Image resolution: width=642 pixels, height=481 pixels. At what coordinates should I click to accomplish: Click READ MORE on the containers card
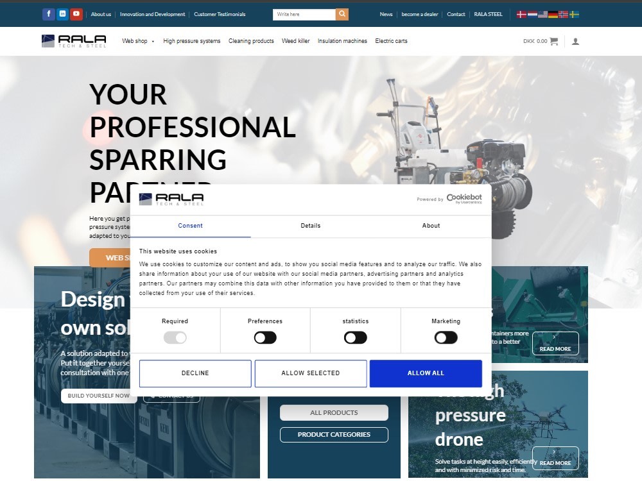pos(555,344)
